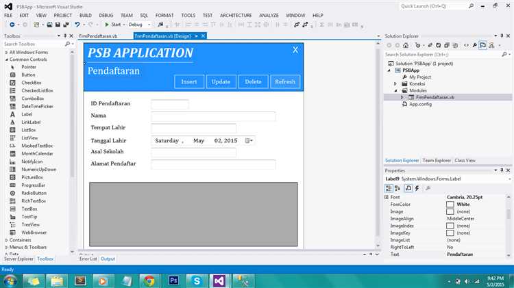
Task: Open the Server Explorer tab
Action: [19, 259]
